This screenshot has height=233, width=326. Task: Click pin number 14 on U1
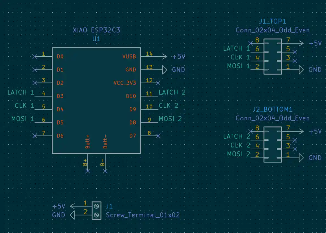point(149,54)
